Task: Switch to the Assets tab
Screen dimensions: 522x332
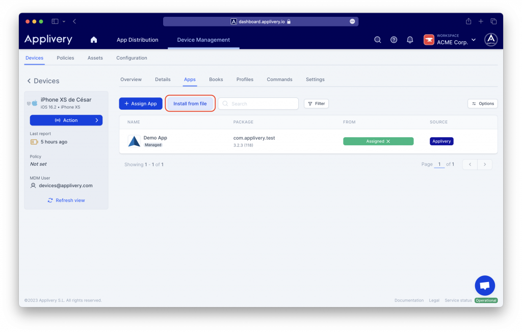Action: (x=95, y=58)
